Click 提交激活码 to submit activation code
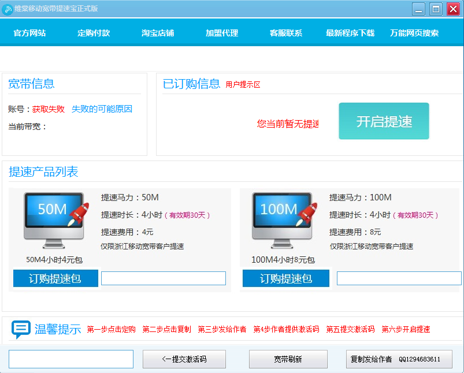 click(x=184, y=359)
